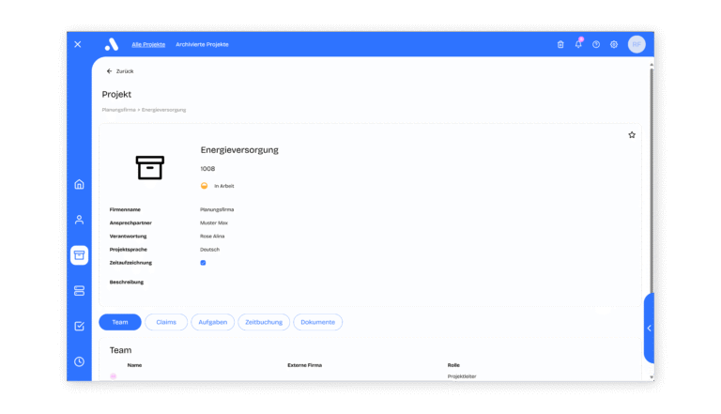Collapse the sidebar with the X icon
721x414 pixels.
click(78, 44)
